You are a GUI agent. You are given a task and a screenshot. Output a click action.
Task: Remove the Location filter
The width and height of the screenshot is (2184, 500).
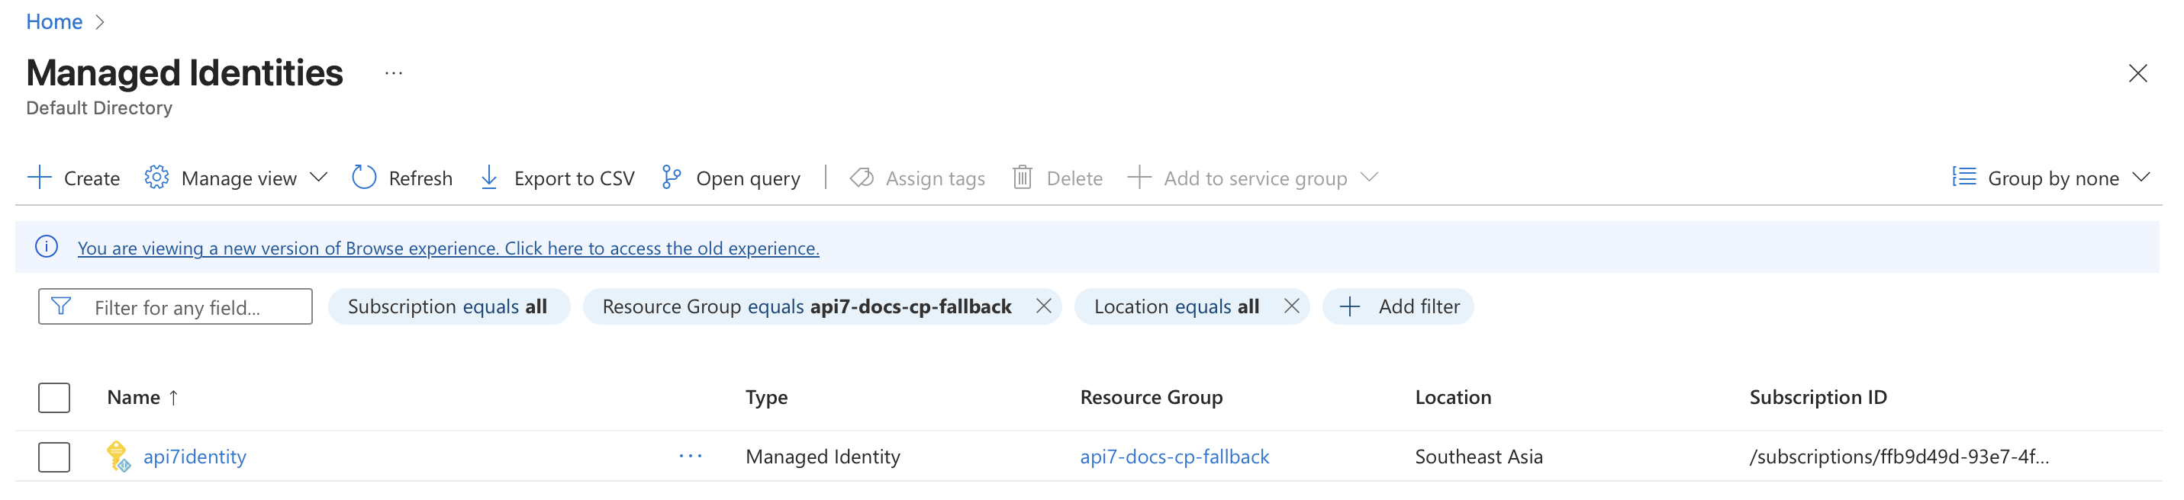(x=1291, y=306)
